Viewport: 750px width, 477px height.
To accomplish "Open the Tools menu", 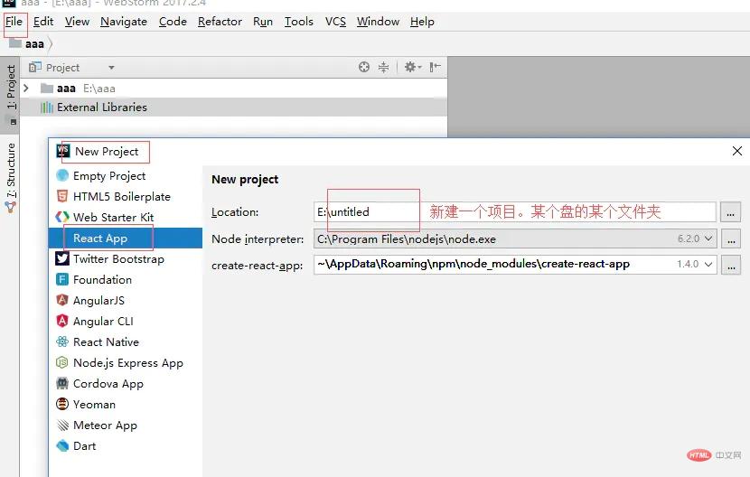I will click(298, 22).
